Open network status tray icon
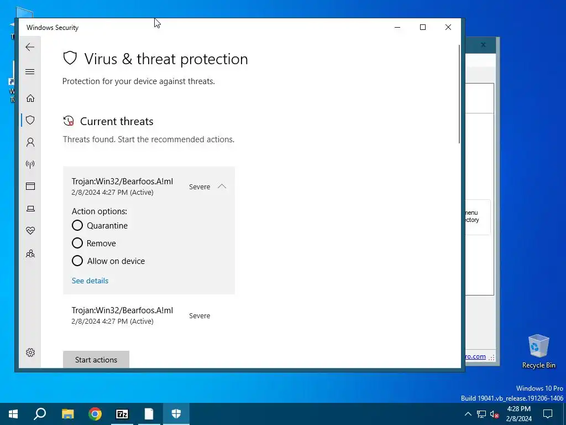566x425 pixels. coord(481,414)
